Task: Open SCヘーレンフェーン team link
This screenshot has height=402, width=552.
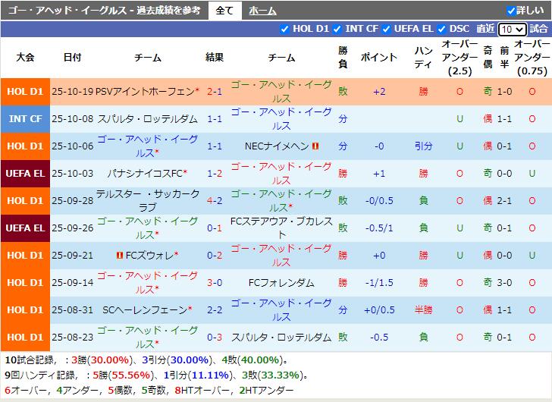Action: pos(144,309)
